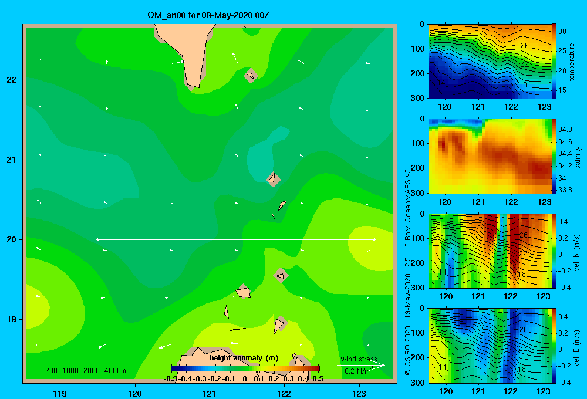Click the island near 19.3N 121.5E

pyautogui.click(x=244, y=292)
